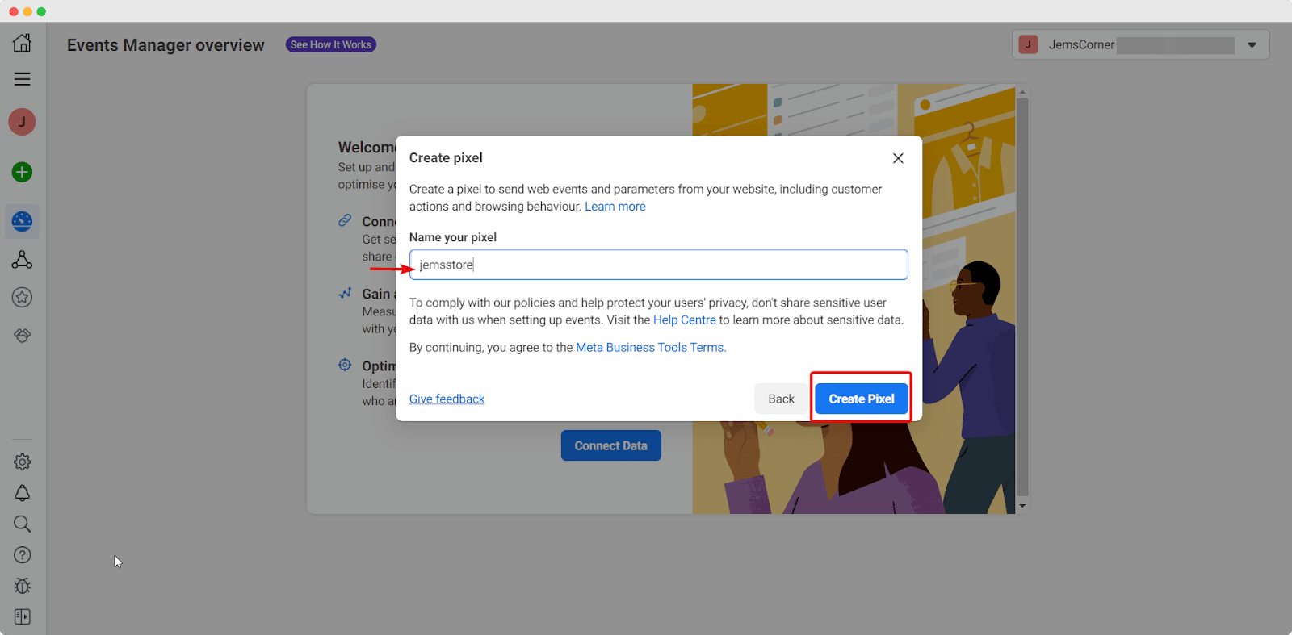The width and height of the screenshot is (1292, 635).
Task: Click the link icon beside the Connect heading
Action: click(x=345, y=220)
